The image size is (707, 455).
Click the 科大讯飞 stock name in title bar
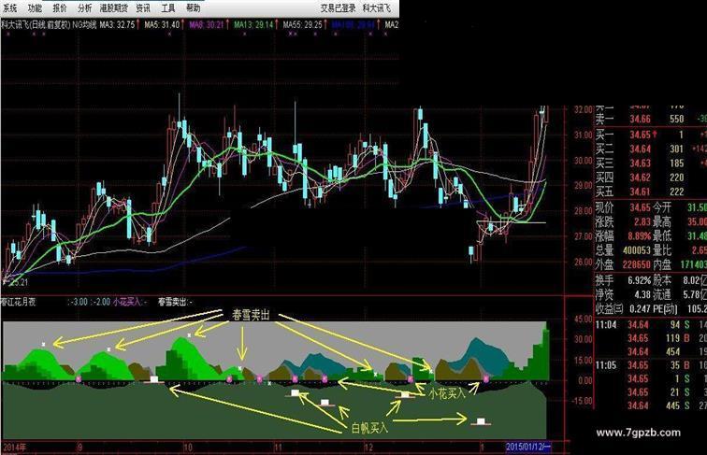point(377,7)
